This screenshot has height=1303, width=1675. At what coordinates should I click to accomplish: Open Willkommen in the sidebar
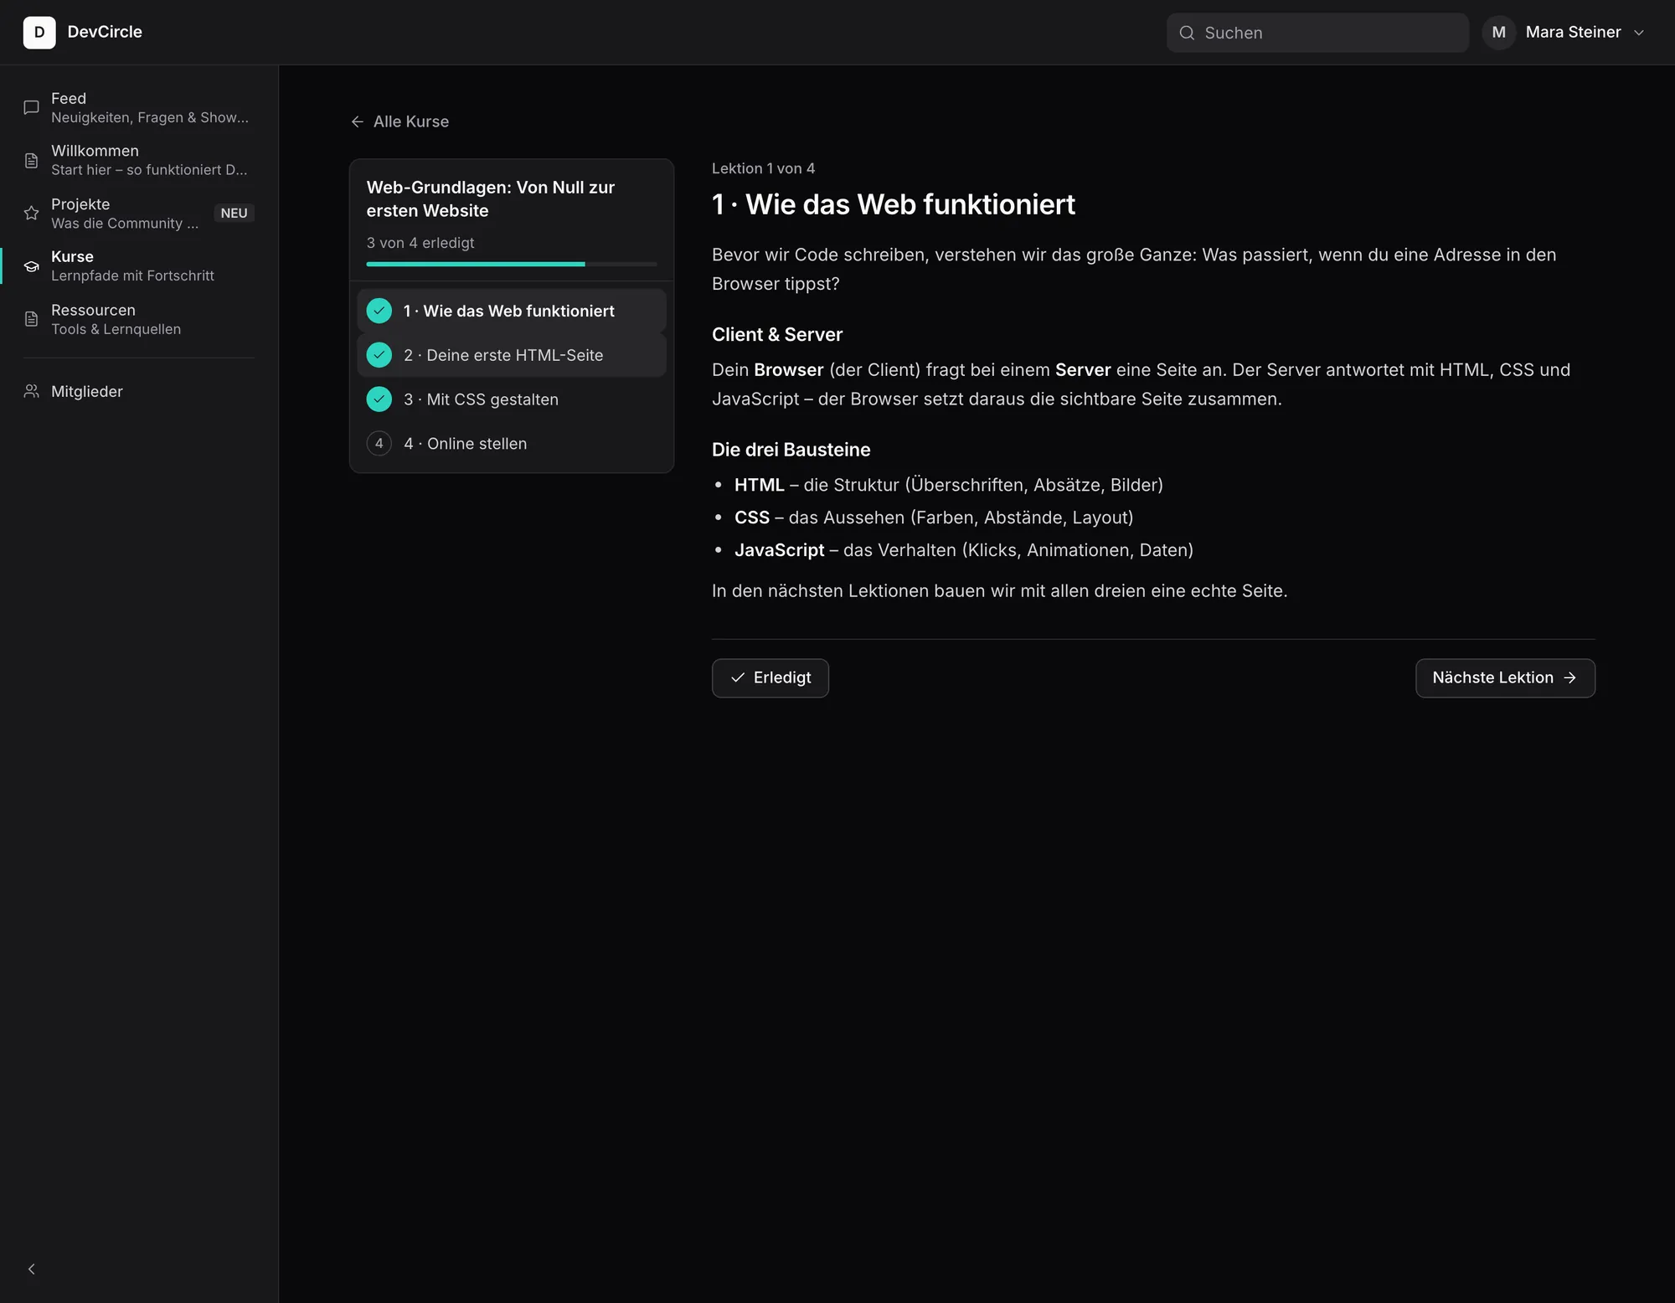tap(139, 160)
